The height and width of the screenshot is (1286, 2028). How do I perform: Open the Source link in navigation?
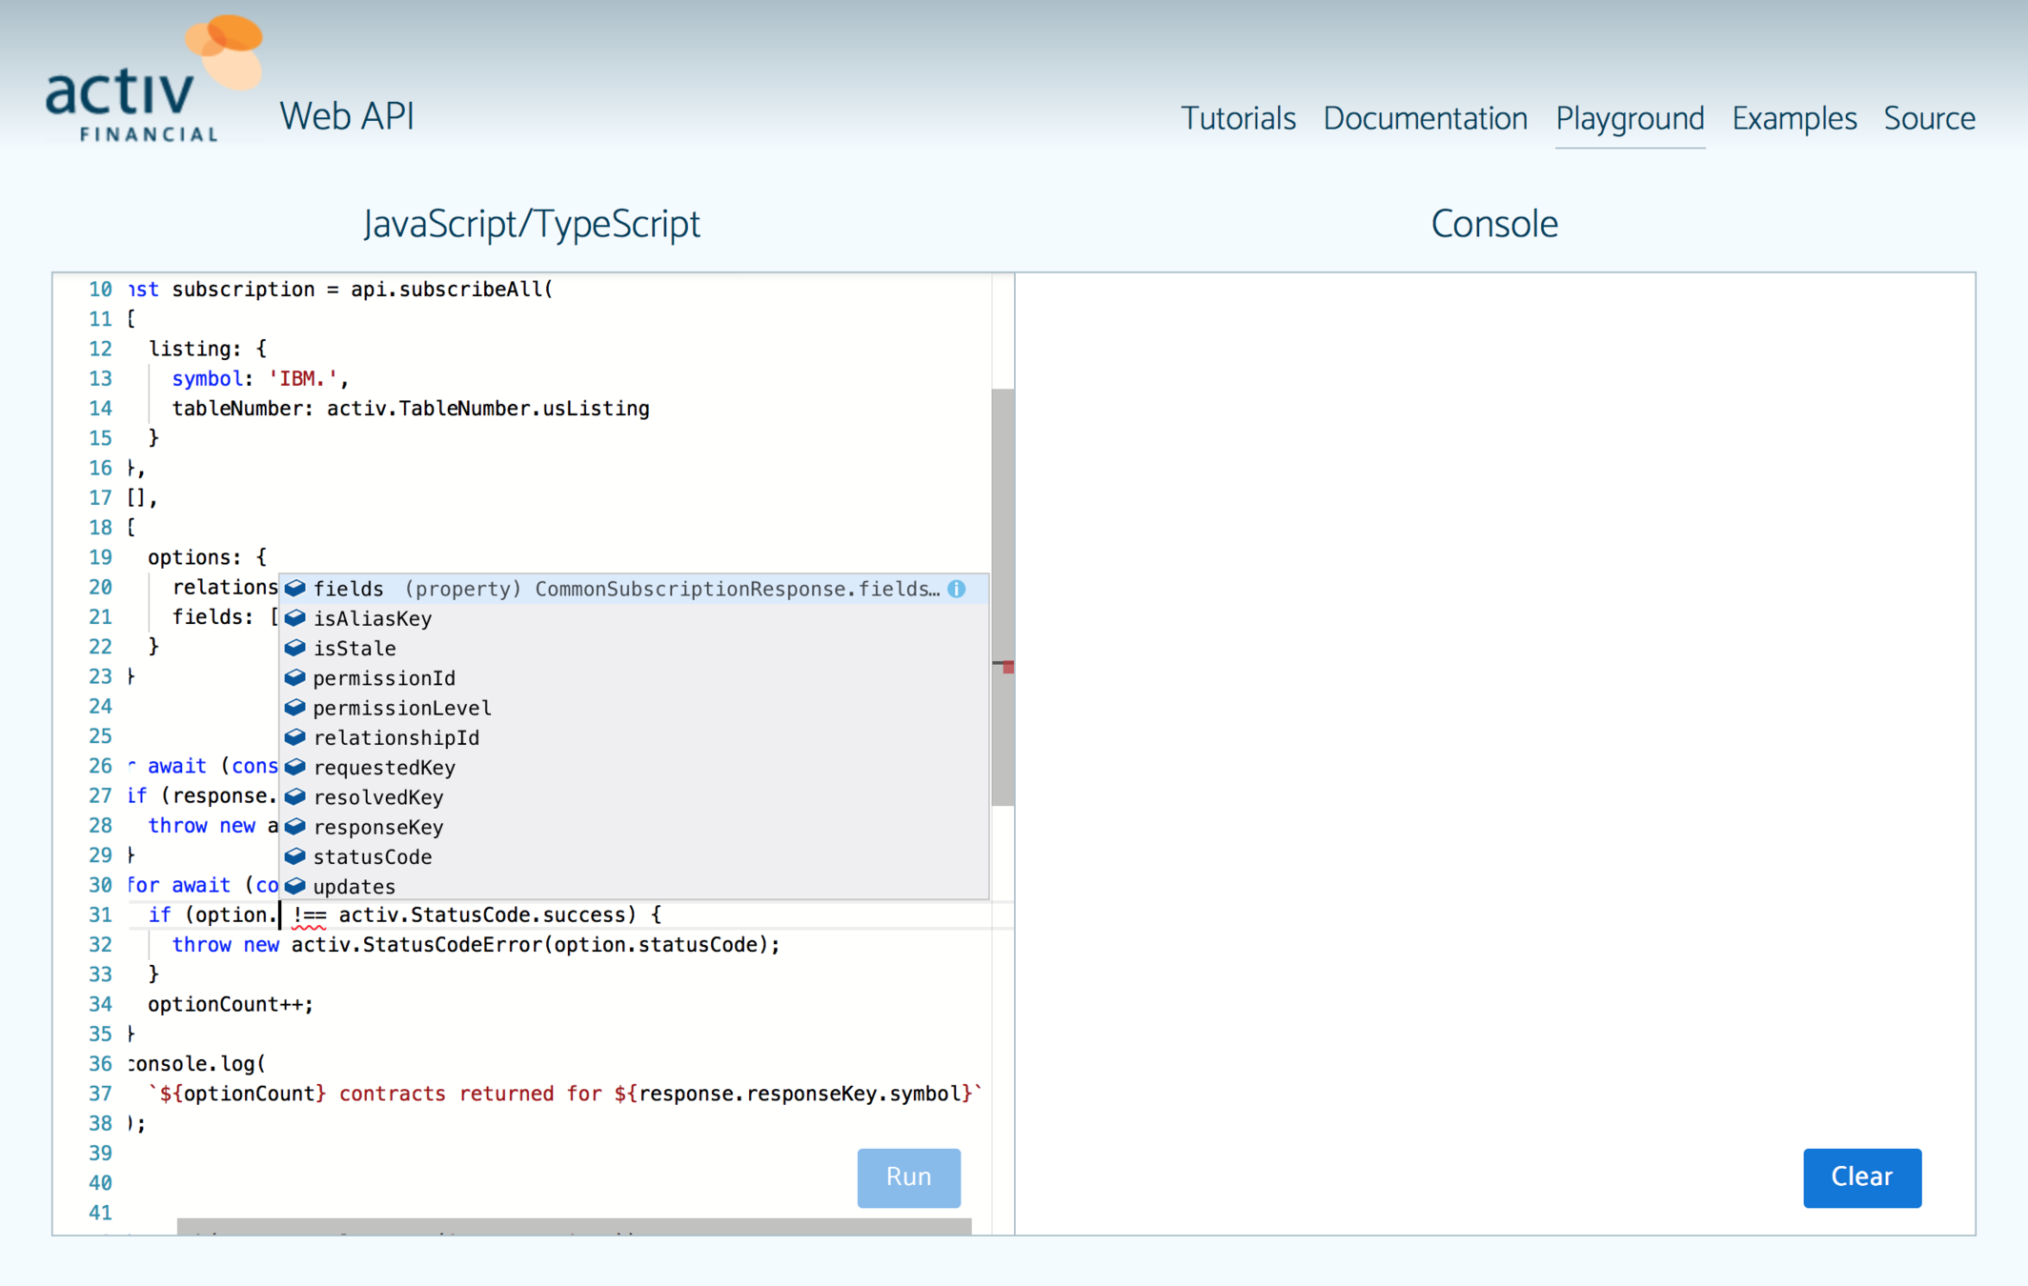(x=1929, y=118)
